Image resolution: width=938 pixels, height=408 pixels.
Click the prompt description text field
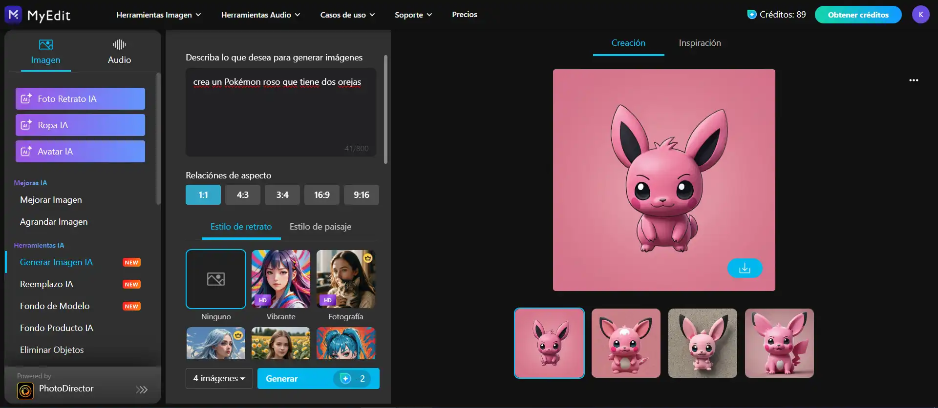tap(281, 112)
